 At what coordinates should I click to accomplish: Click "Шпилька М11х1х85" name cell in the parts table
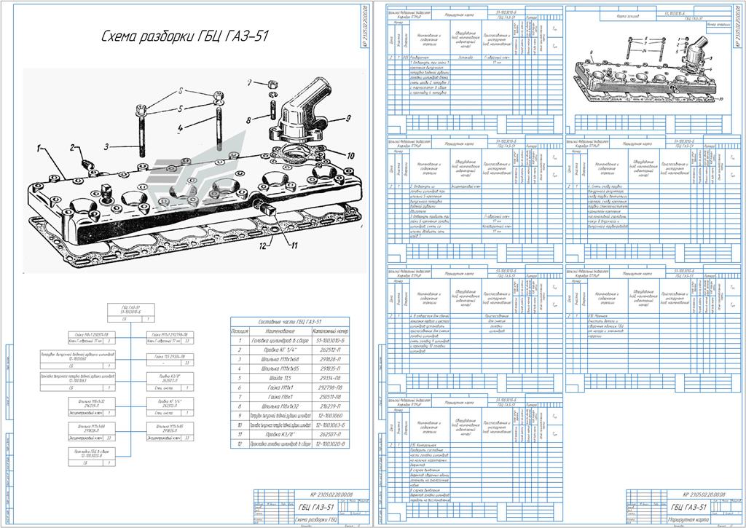click(280, 369)
